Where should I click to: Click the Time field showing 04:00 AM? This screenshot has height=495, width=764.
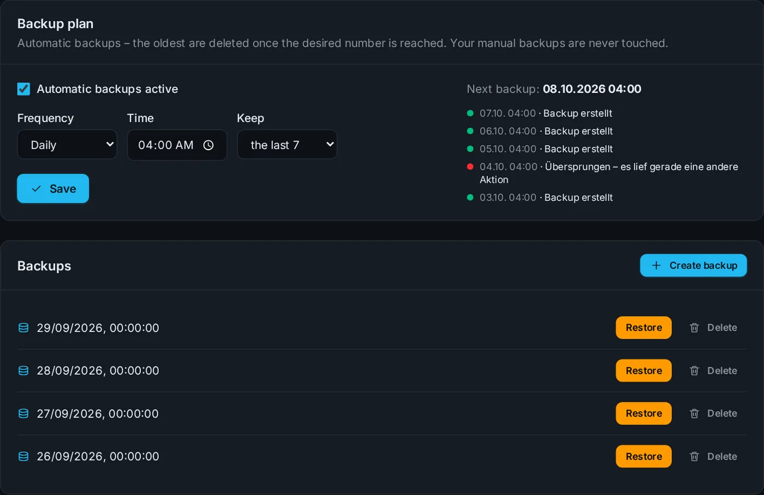(x=177, y=145)
